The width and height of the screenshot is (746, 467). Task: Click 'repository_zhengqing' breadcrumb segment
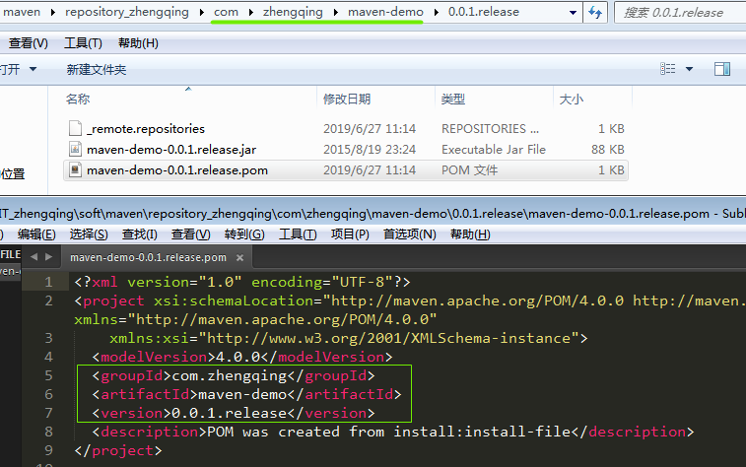(x=127, y=12)
